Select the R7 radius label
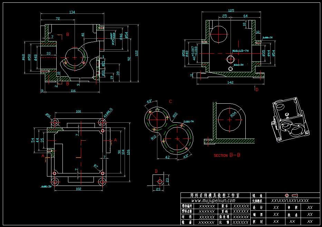 click(x=96, y=166)
